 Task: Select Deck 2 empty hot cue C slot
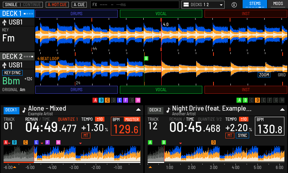click(251, 100)
